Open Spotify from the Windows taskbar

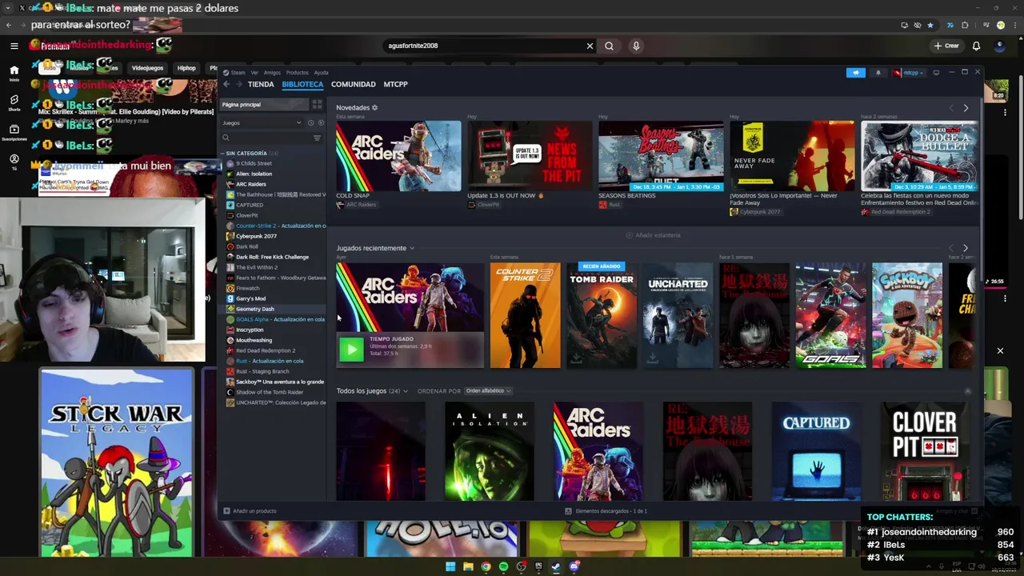click(x=503, y=566)
